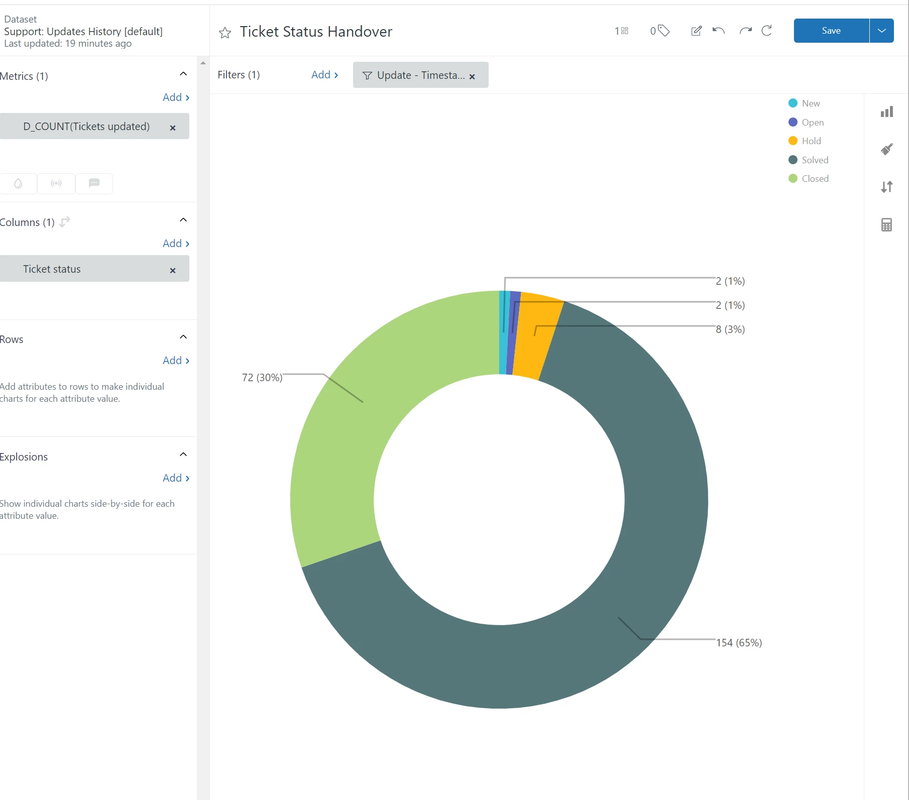The width and height of the screenshot is (909, 800).
Task: Remove the Update - Timestamp filter
Action: tap(472, 76)
